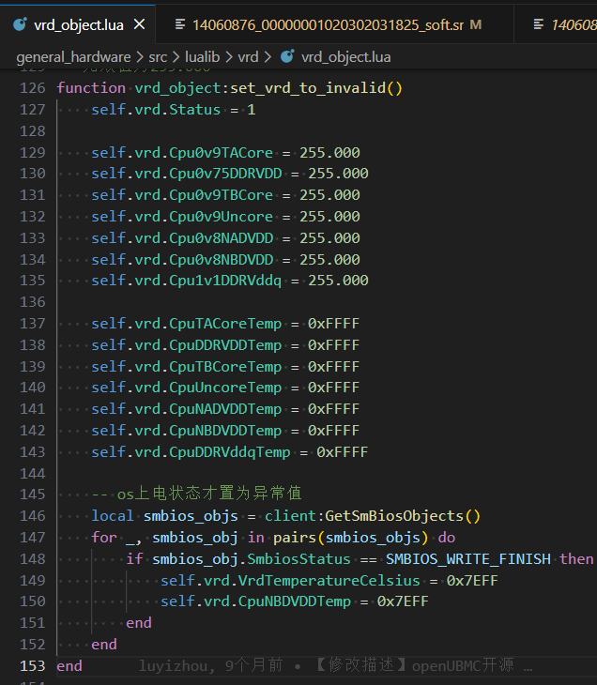Click line number 147 in the gutter
597x685 pixels.
point(32,537)
